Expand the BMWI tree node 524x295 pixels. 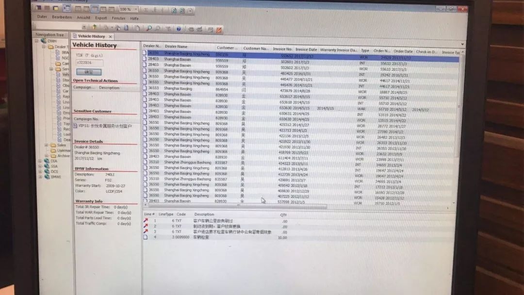tap(40, 177)
